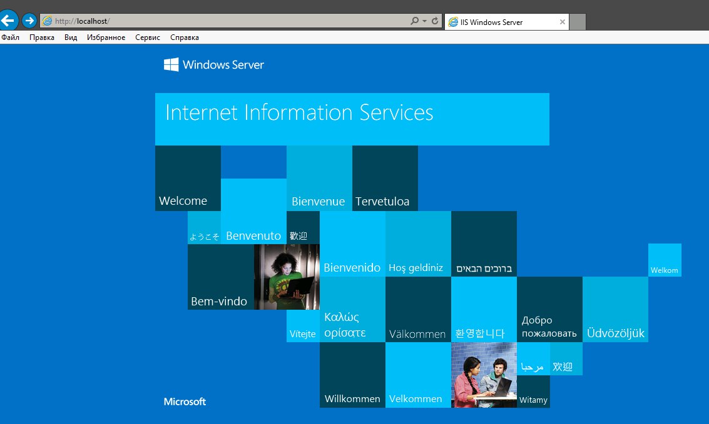Click the photo of two students with laptop
The height and width of the screenshot is (424, 709).
tap(484, 375)
